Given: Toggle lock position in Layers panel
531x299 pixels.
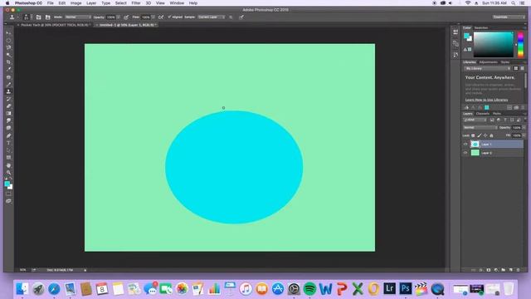Looking at the screenshot, I should (x=485, y=135).
